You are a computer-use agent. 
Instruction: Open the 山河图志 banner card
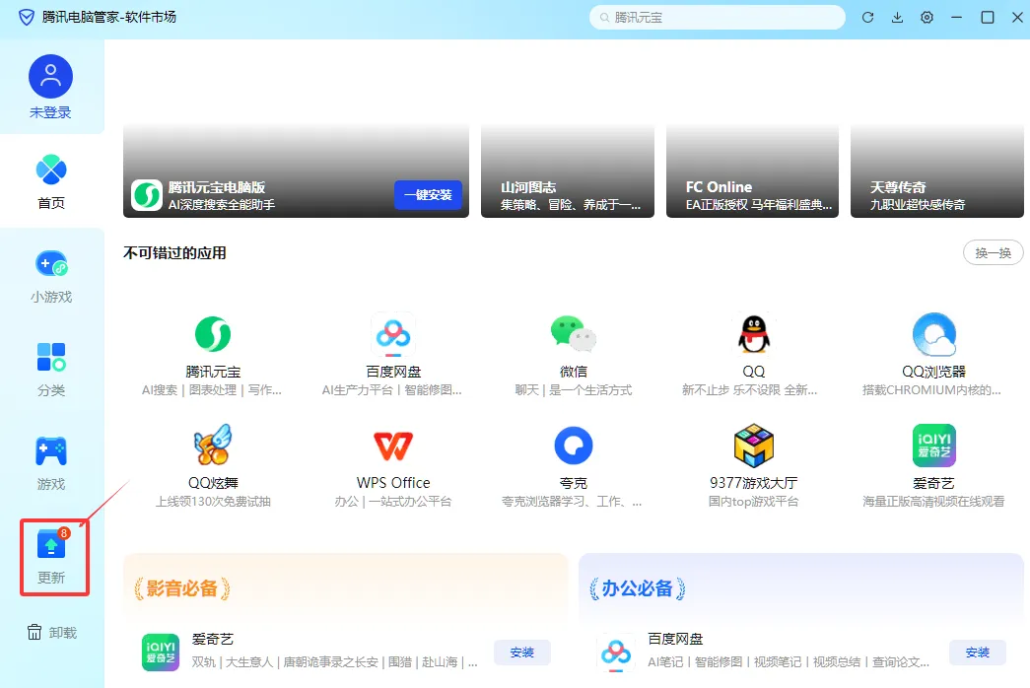tap(568, 171)
